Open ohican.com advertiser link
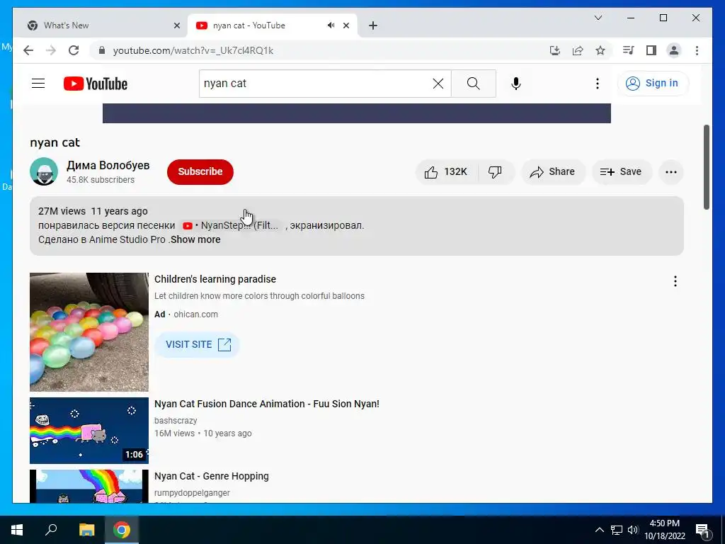The image size is (725, 544). coord(195,314)
